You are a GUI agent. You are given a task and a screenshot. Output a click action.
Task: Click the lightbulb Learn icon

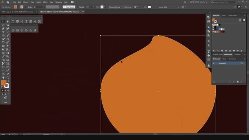coord(185,2)
